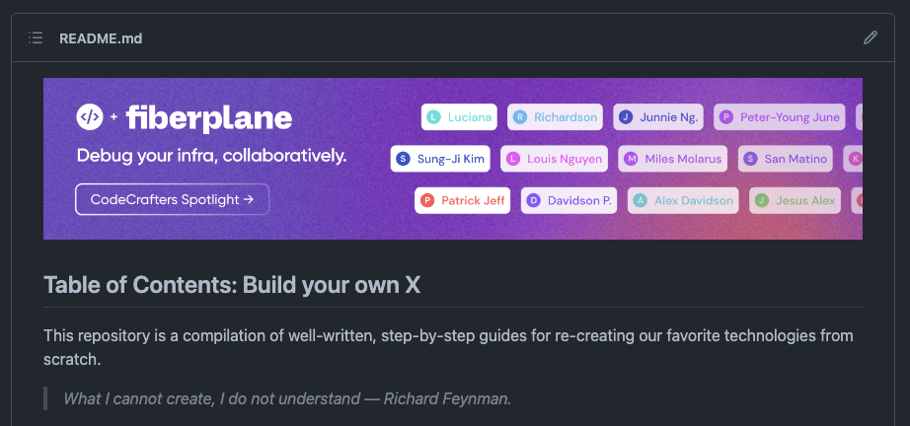The height and width of the screenshot is (426, 910).
Task: Click the fiberplane wordmark text
Action: tap(209, 118)
